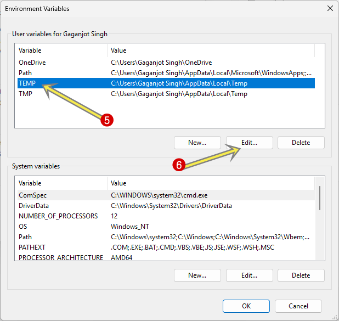Click New... under user variables
The width and height of the screenshot is (339, 321).
197,143
